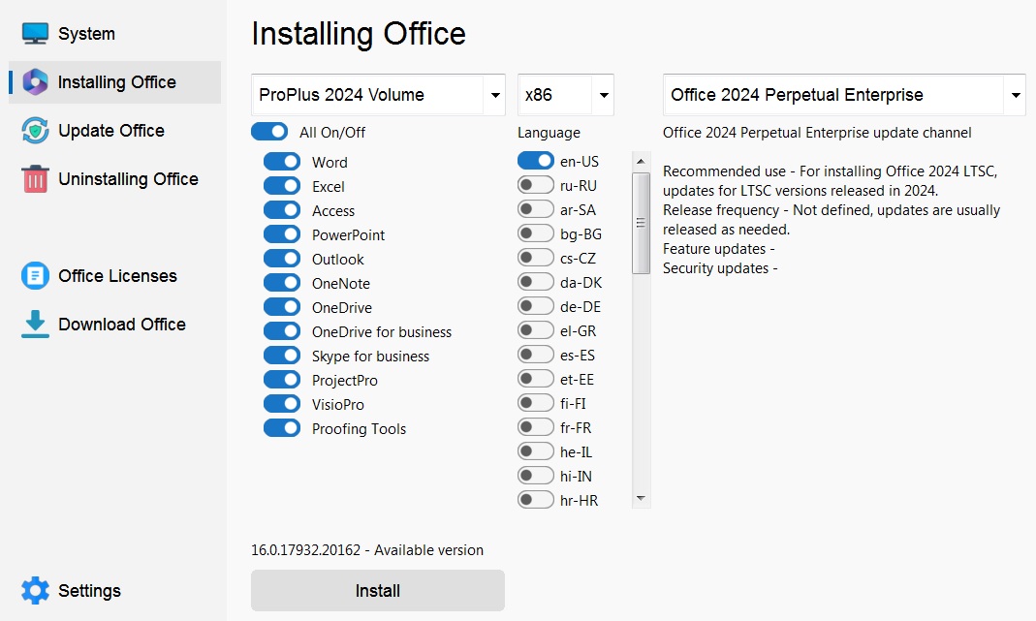Click the Feature updates line
Image resolution: width=1036 pixels, height=621 pixels.
tap(719, 249)
